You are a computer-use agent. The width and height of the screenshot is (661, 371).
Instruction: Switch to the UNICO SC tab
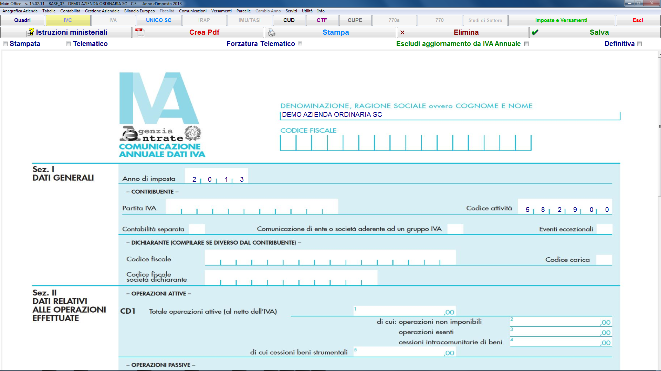tap(159, 20)
